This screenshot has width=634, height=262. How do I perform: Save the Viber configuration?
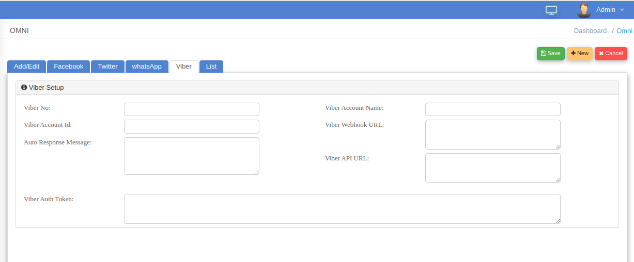(x=550, y=54)
